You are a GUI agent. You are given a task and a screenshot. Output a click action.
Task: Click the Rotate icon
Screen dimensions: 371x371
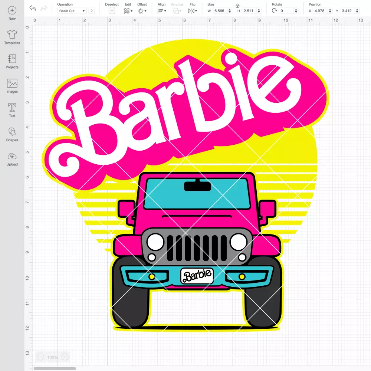(274, 11)
